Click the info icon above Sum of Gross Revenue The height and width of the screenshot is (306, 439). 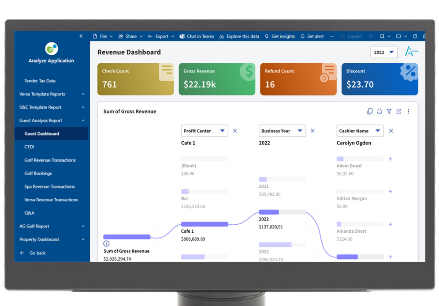coord(106,244)
